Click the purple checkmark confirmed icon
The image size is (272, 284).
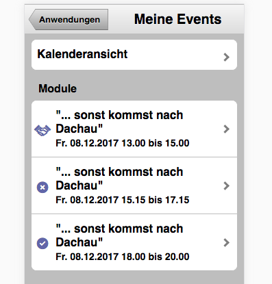(42, 244)
